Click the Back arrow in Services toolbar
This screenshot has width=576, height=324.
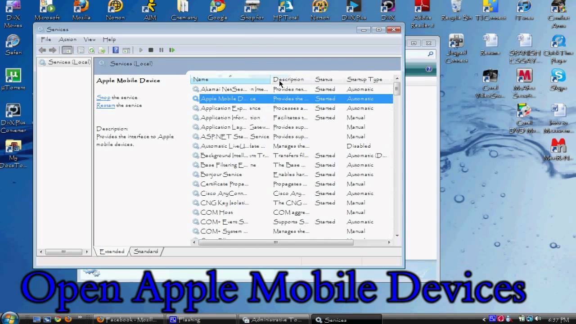point(42,50)
